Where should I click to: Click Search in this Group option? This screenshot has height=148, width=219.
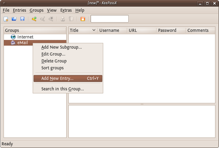point(63,89)
